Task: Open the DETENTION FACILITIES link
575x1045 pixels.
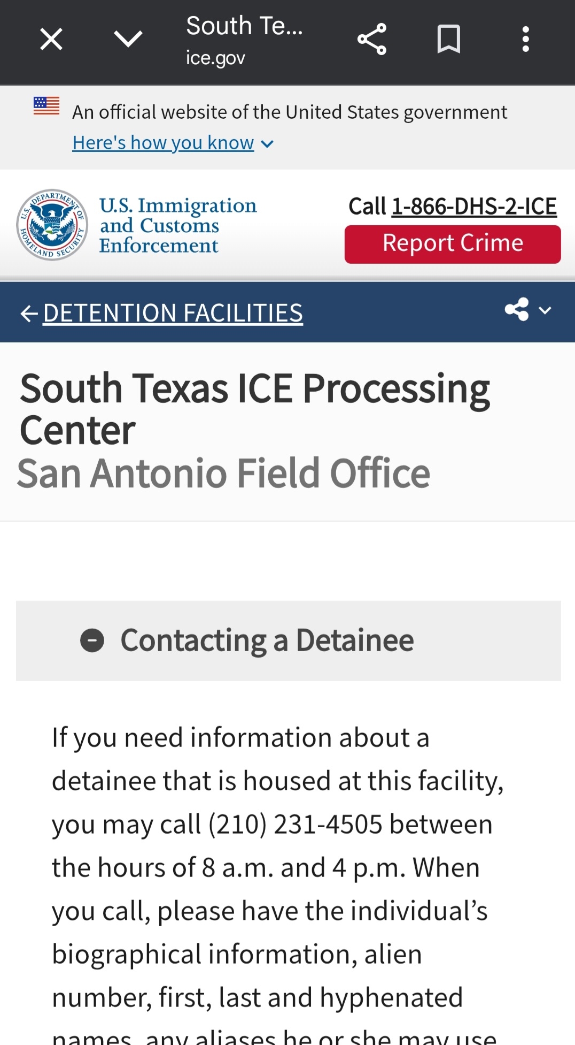Action: 173,313
